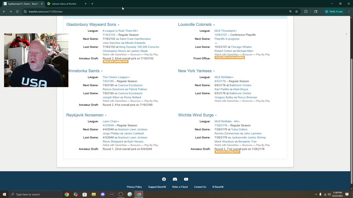Click the search icon in Chrome toolbar sidebar
Screen dimensions: 353x198
click(315, 12)
